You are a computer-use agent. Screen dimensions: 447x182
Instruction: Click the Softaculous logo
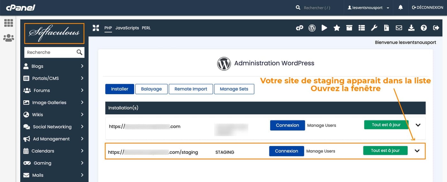[x=54, y=33]
